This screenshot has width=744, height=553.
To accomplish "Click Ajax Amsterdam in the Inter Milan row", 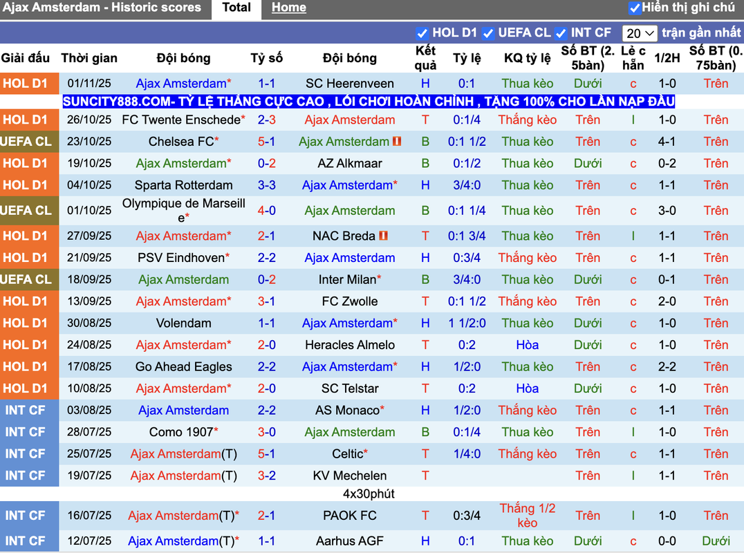I will [184, 279].
